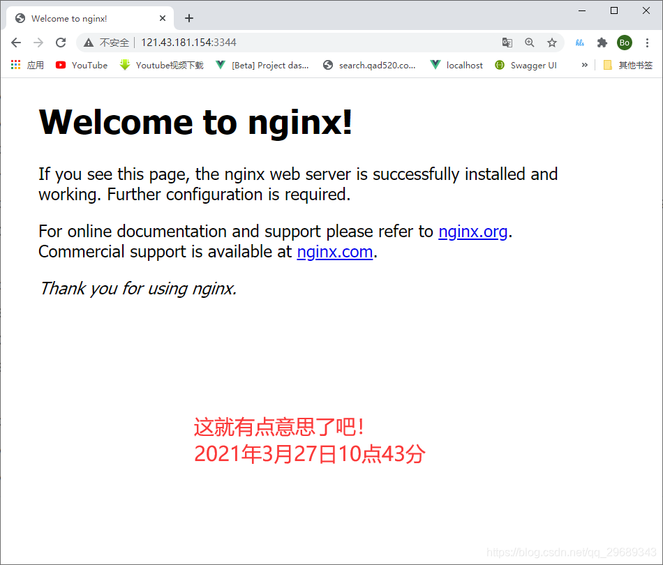Open the 其他书签 folder

pos(628,65)
